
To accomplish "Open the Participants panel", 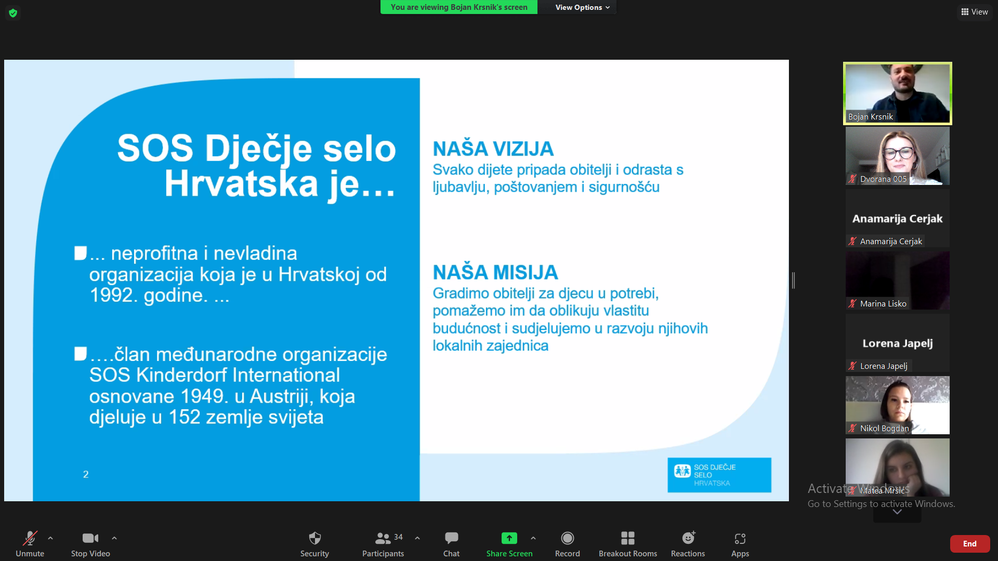I will 383,543.
